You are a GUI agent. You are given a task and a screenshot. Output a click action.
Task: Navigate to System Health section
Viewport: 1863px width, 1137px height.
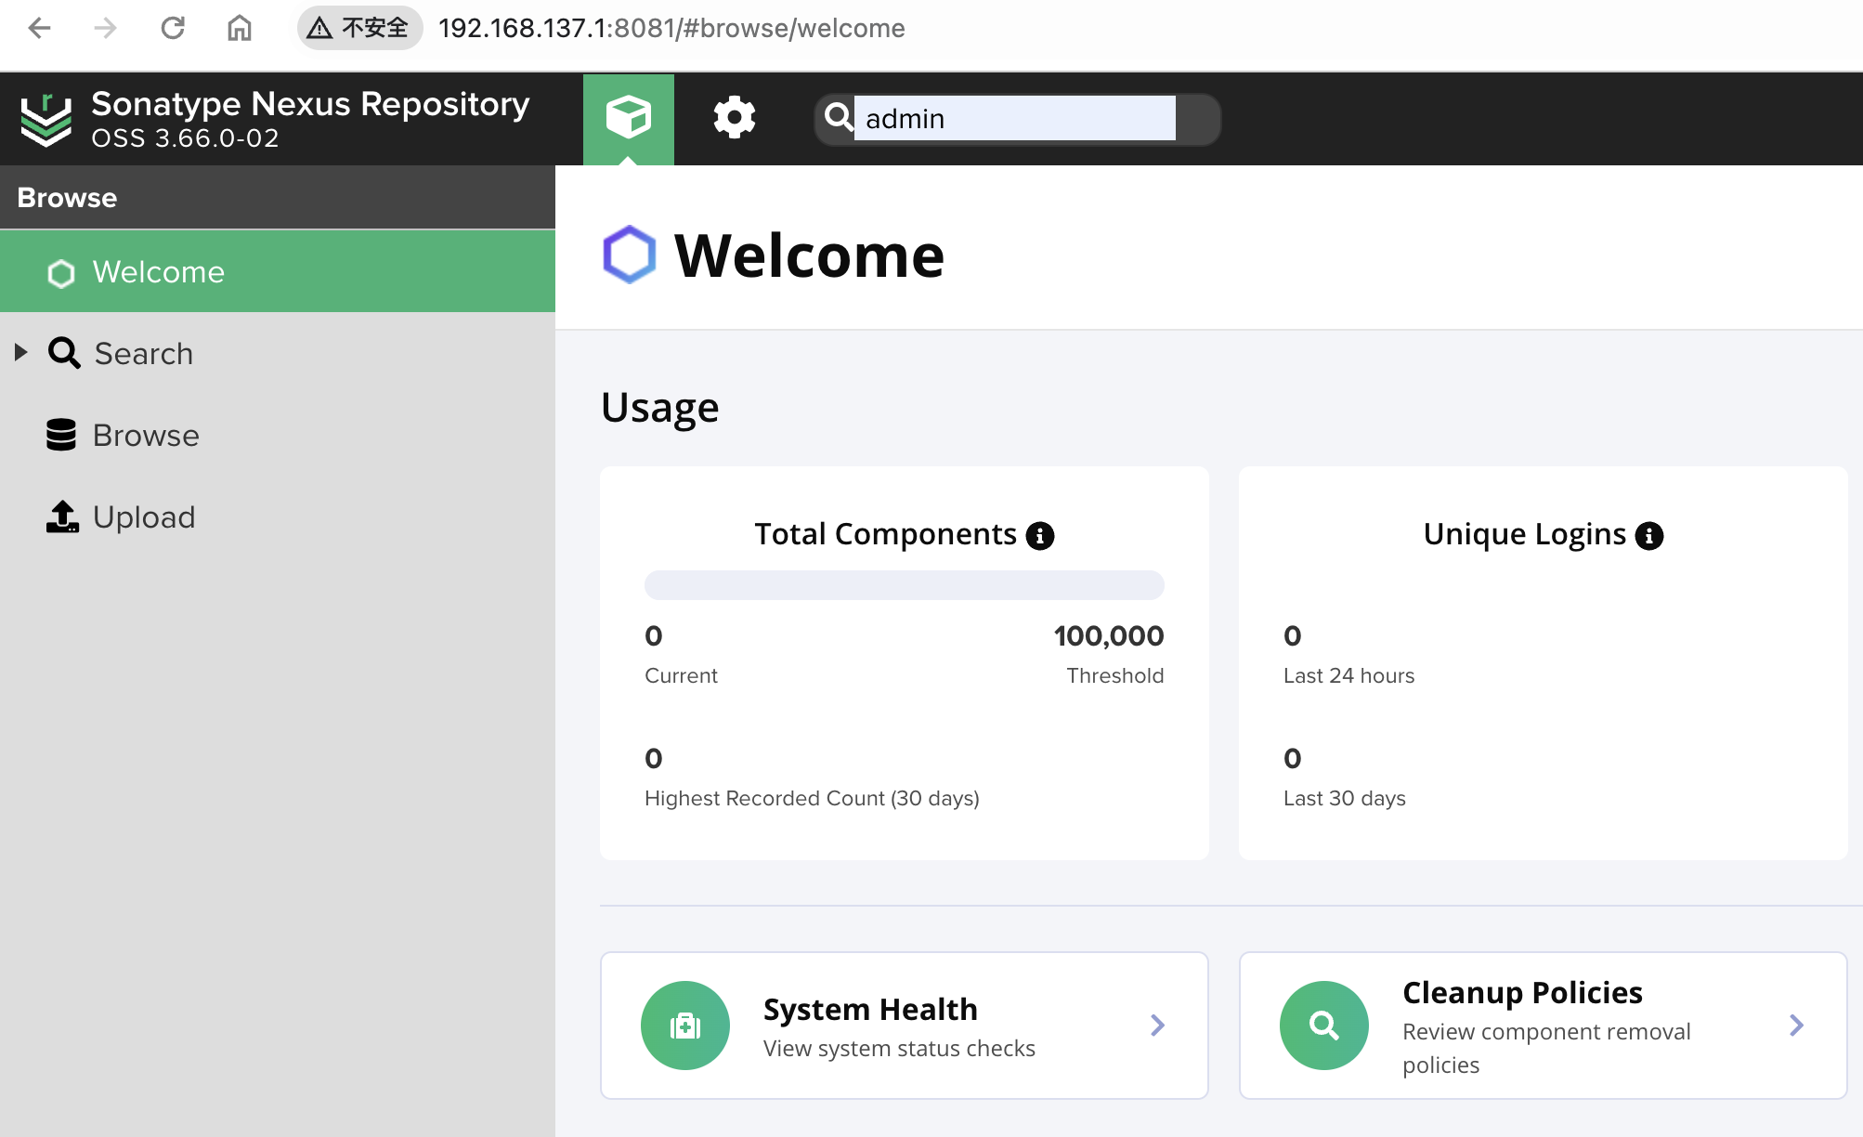point(904,1026)
